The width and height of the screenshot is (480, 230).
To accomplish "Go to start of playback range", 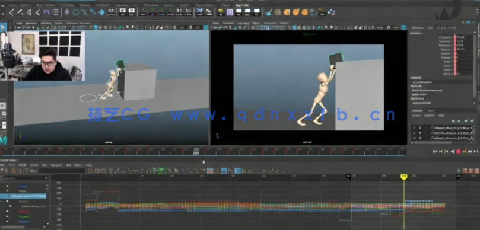I will point(434,151).
